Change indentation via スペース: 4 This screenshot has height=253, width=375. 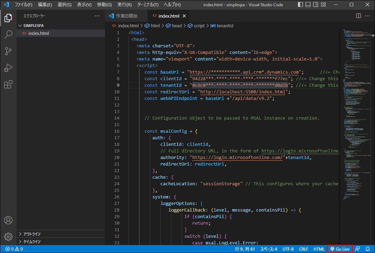coord(269,249)
